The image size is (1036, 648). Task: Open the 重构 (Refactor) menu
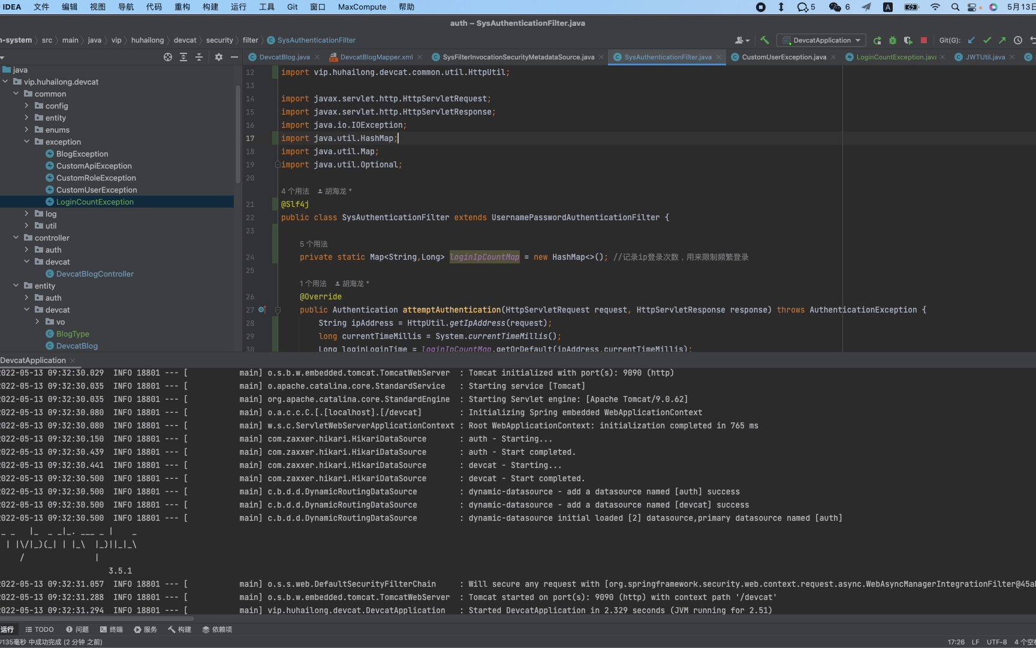[182, 7]
